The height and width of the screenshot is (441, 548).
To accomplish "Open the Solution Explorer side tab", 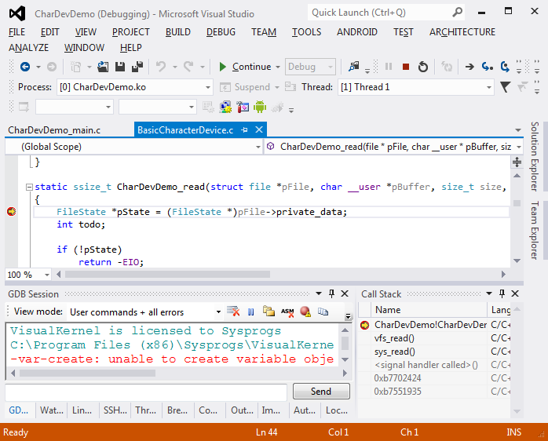I will click(x=535, y=156).
